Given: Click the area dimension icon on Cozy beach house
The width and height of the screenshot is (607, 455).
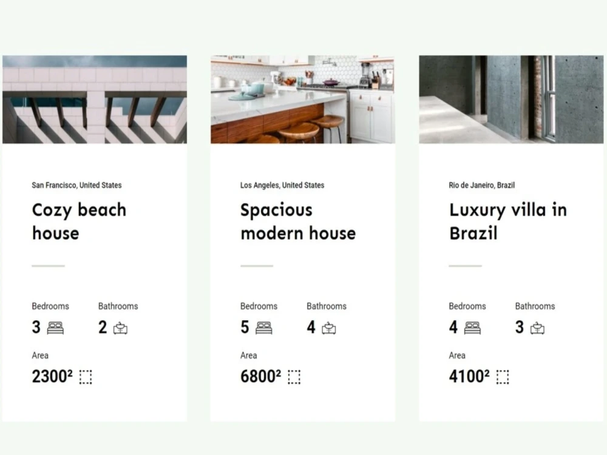Looking at the screenshot, I should [86, 377].
